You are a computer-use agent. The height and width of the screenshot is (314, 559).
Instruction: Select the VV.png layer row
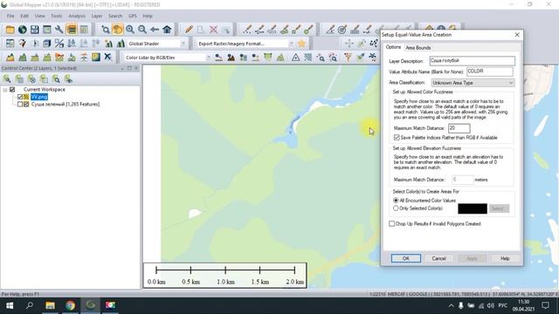pyautogui.click(x=38, y=97)
